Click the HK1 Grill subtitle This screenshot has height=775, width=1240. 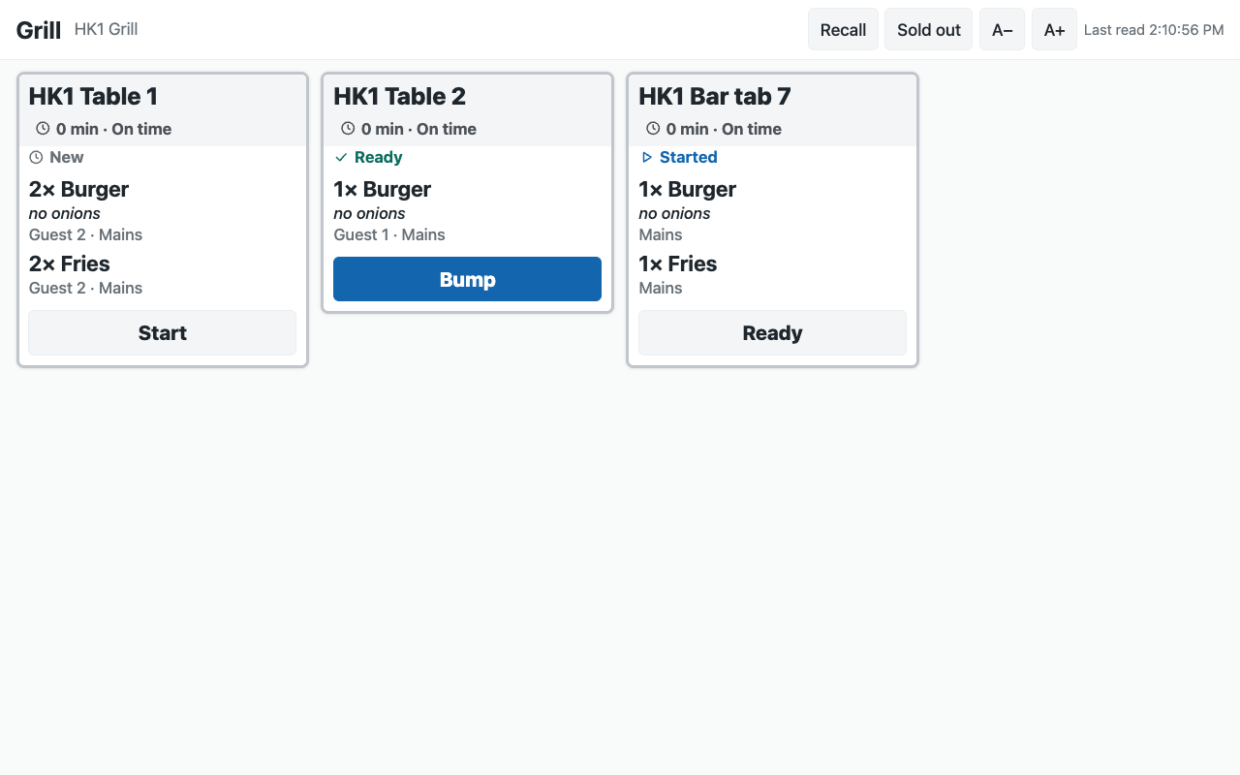tap(107, 29)
